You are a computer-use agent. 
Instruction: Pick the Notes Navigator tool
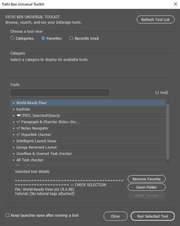(x=88, y=128)
